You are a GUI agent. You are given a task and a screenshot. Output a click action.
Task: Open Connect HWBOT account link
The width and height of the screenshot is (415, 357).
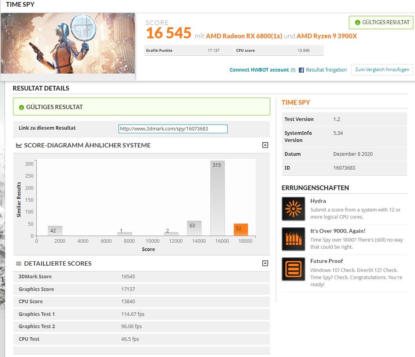click(259, 70)
